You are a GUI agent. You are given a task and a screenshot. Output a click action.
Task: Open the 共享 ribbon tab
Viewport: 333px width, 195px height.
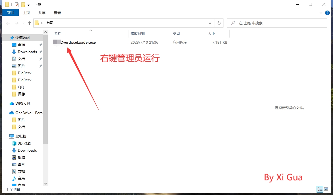click(x=42, y=13)
